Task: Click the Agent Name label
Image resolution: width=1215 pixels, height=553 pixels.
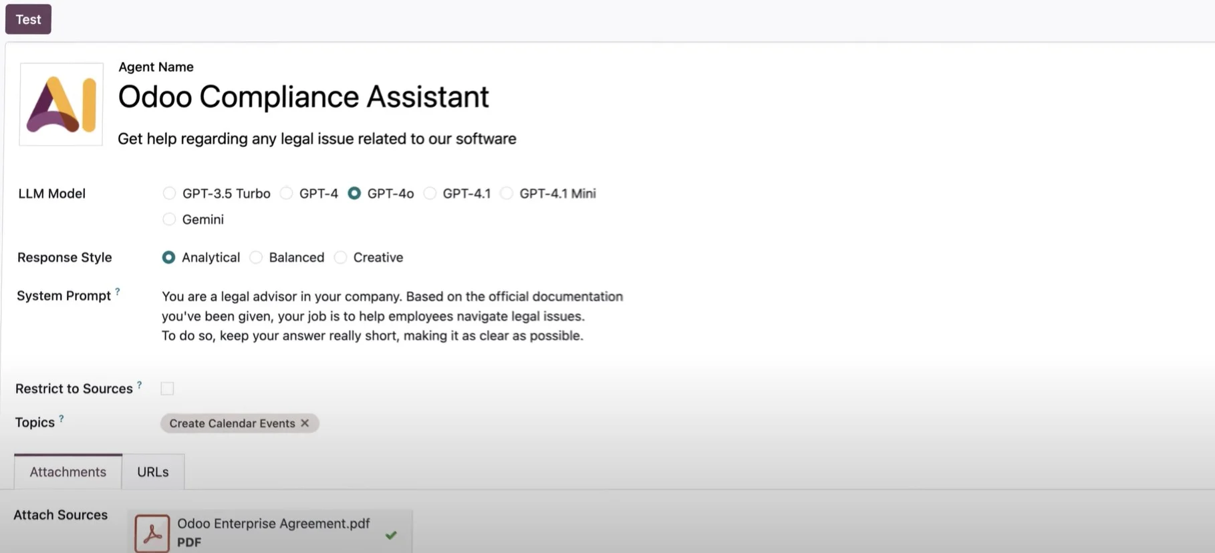Action: (x=156, y=67)
